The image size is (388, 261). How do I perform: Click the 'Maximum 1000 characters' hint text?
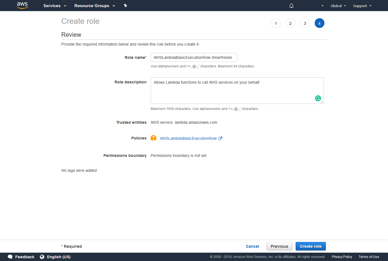click(171, 109)
